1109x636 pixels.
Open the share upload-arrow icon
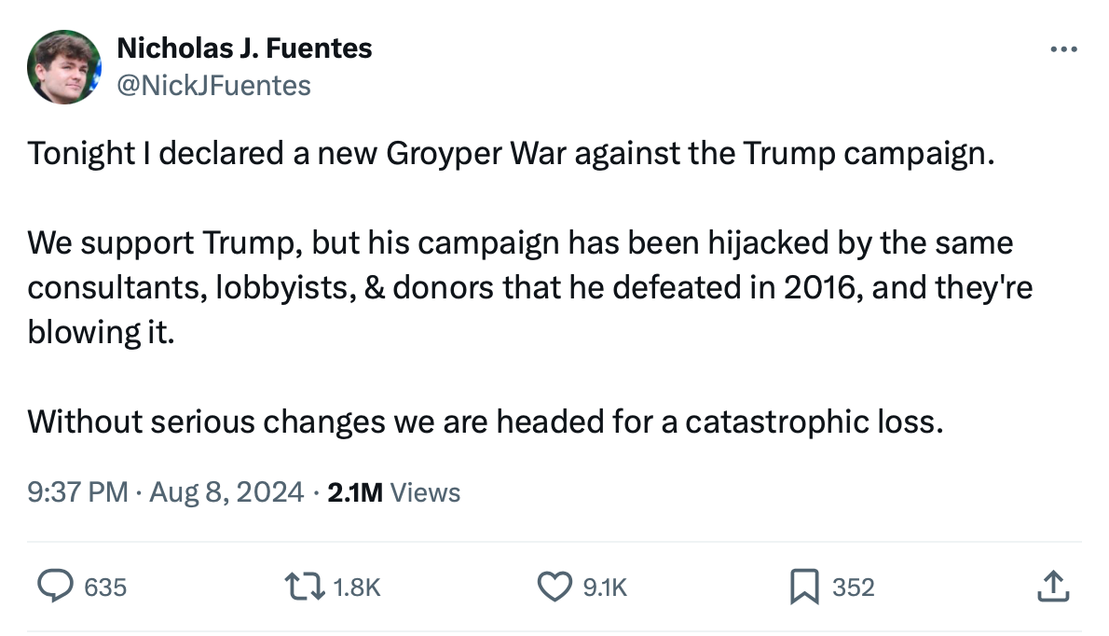1051,587
